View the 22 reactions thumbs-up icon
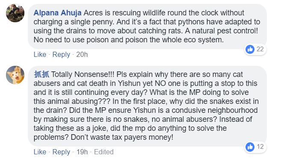Viewport: 287px width, 159px height. [250, 49]
